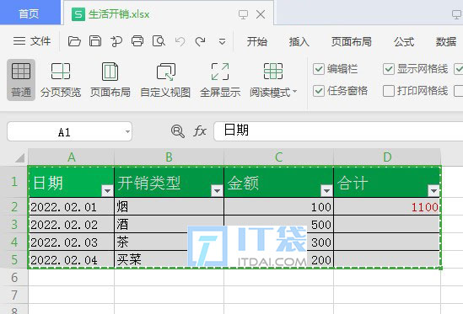Close the 生活开销.xlsx tab
The width and height of the screenshot is (463, 314).
(x=261, y=14)
